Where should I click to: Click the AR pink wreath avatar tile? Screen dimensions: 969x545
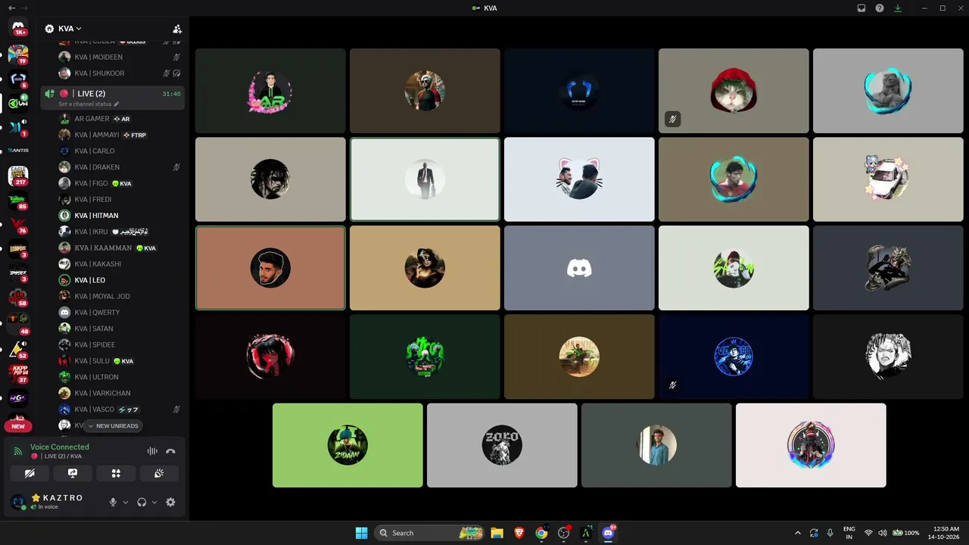pos(270,91)
